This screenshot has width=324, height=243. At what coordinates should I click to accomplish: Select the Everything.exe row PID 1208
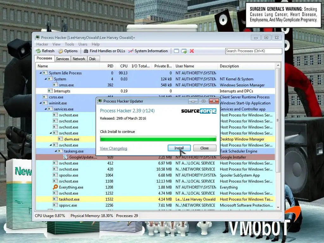point(155,187)
